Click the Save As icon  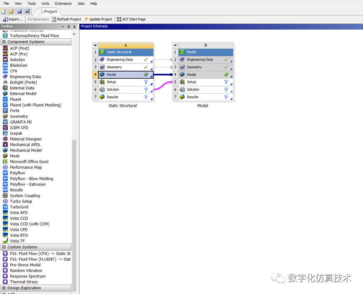(28, 12)
